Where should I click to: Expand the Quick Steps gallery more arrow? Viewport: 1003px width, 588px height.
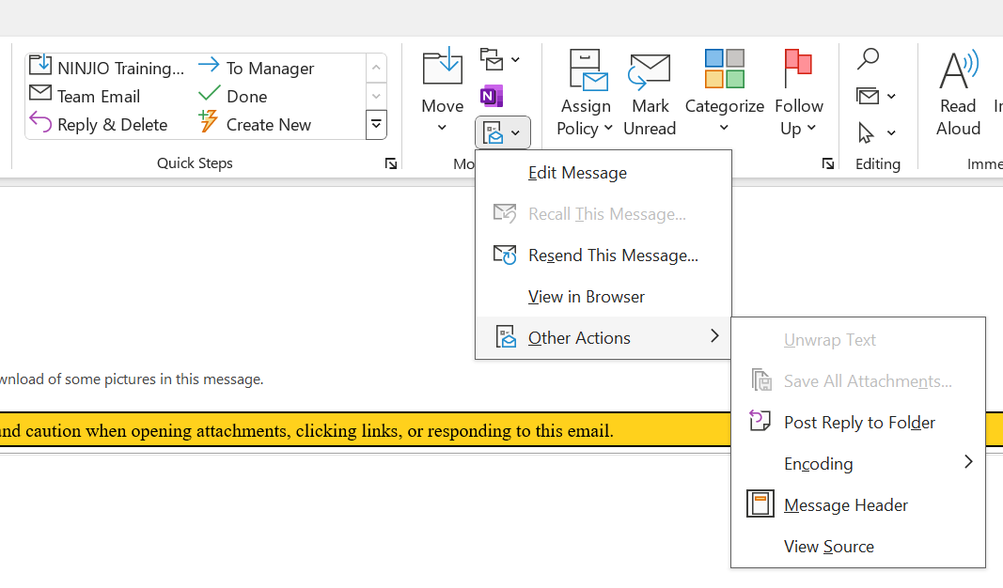[376, 124]
